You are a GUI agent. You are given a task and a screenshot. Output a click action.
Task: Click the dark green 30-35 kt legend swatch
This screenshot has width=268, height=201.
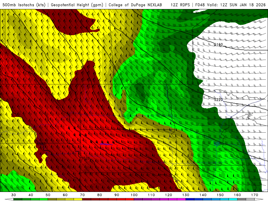[18, 199]
